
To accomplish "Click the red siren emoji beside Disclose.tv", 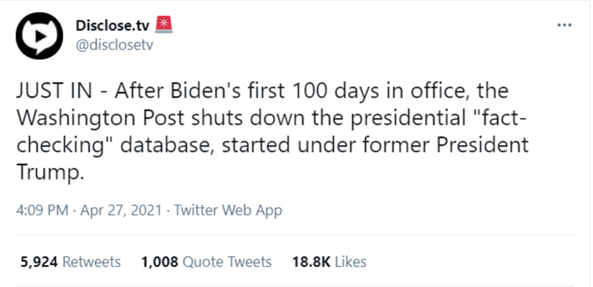I will tap(163, 25).
